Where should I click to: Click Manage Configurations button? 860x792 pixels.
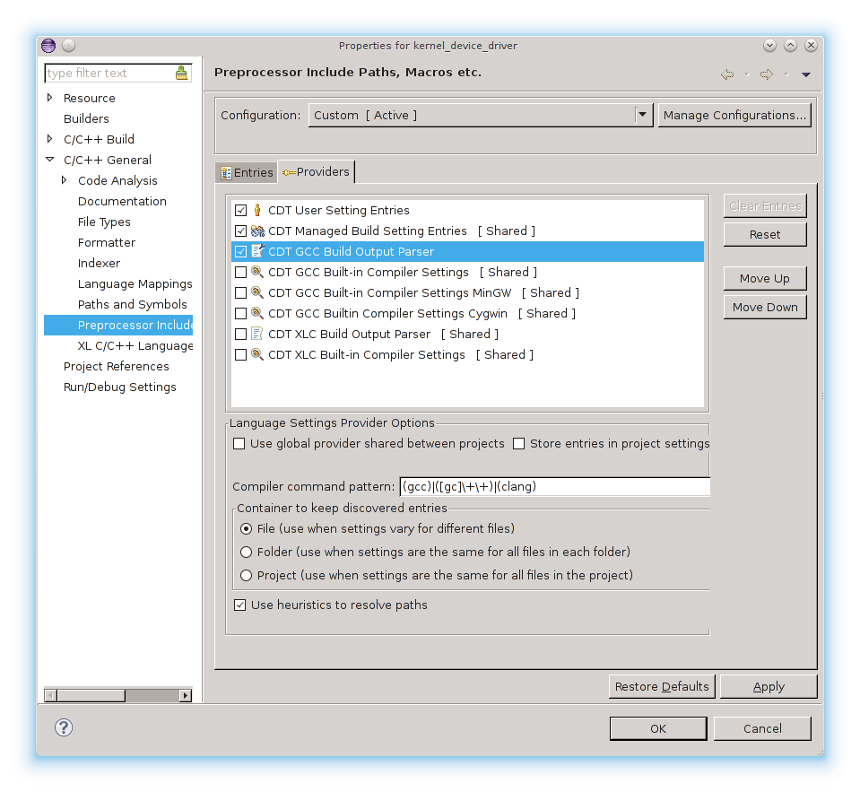click(x=734, y=115)
